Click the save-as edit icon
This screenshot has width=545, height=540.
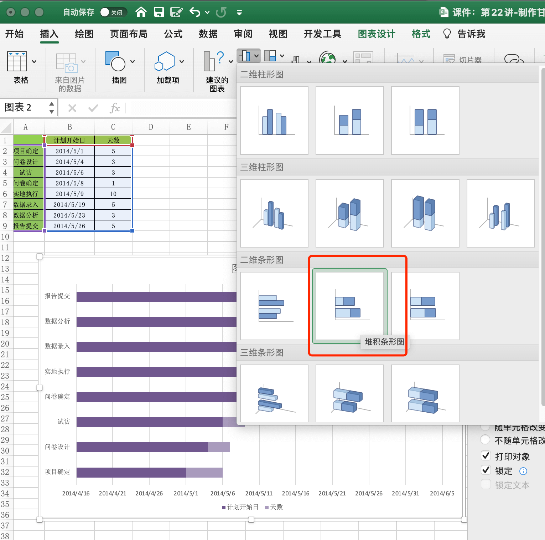(176, 12)
